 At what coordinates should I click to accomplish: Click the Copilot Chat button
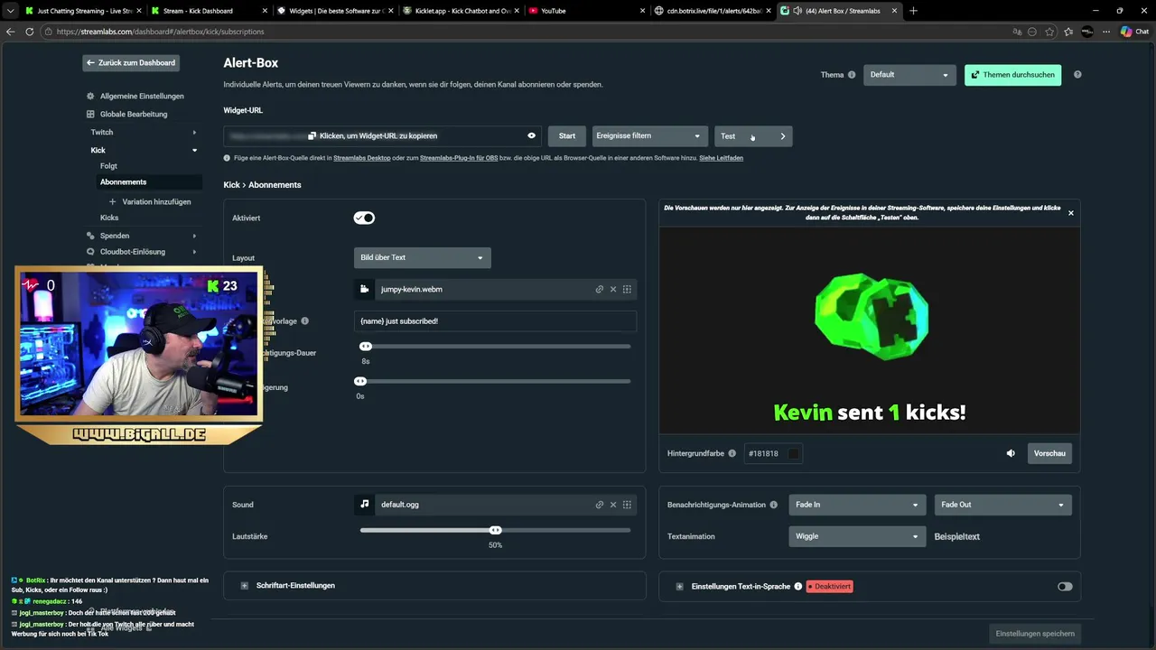(x=1134, y=31)
